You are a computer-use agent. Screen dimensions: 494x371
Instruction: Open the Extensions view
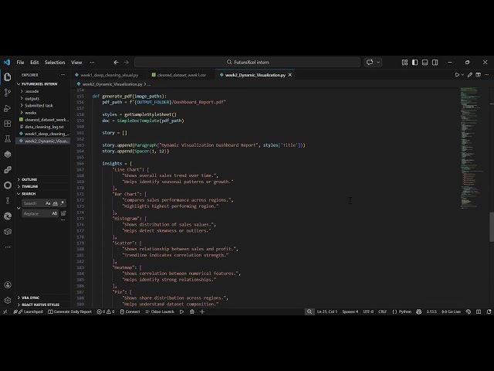click(x=8, y=124)
